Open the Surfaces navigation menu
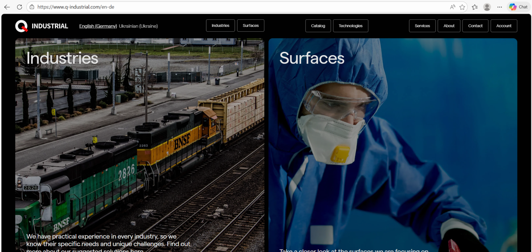The height and width of the screenshot is (252, 532). point(250,26)
